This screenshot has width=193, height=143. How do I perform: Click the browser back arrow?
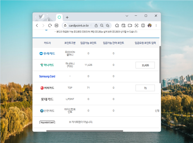click(x=37, y=25)
